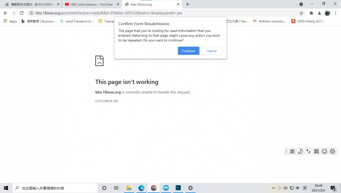The height and width of the screenshot is (193, 341).
Task: Click the "HTTP ERROR 500" text
Action: click(106, 101)
